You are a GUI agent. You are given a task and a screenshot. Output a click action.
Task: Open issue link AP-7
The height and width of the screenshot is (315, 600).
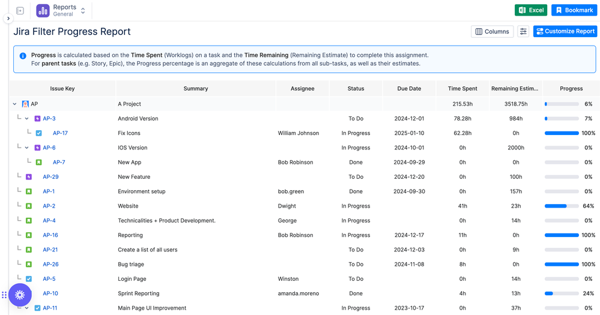click(x=59, y=162)
